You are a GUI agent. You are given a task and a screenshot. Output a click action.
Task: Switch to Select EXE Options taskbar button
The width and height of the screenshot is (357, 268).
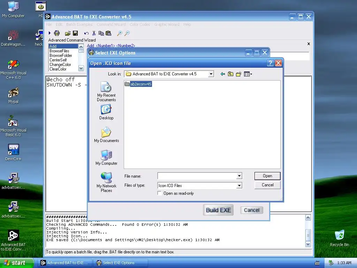120,263
